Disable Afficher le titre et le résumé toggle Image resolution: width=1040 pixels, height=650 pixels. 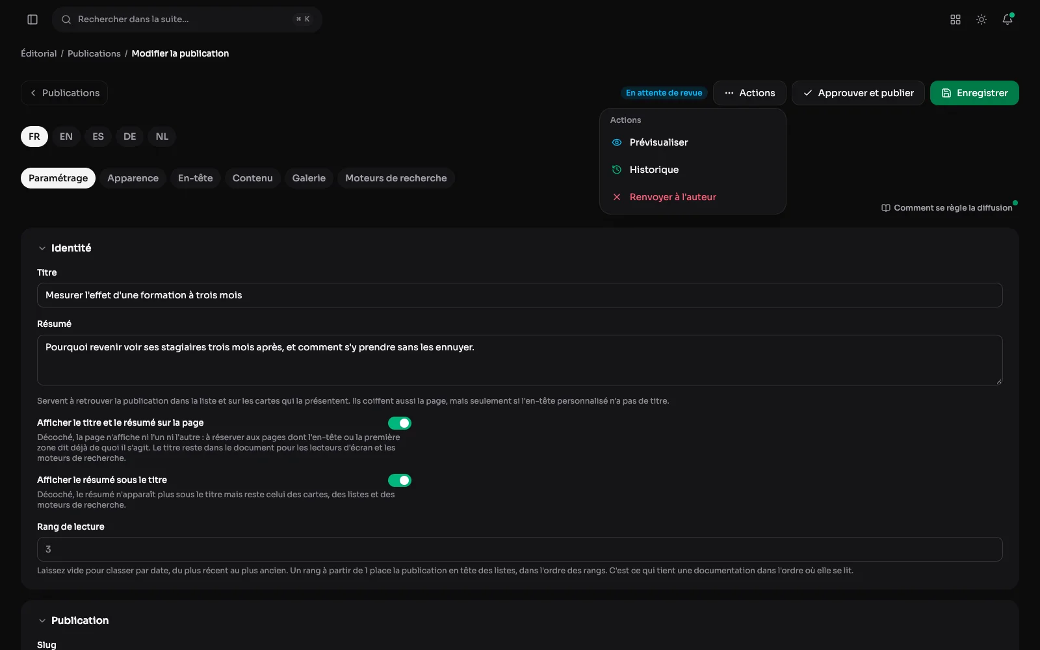(x=400, y=423)
